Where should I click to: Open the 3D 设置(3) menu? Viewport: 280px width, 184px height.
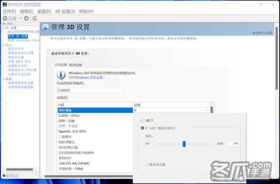point(65,11)
